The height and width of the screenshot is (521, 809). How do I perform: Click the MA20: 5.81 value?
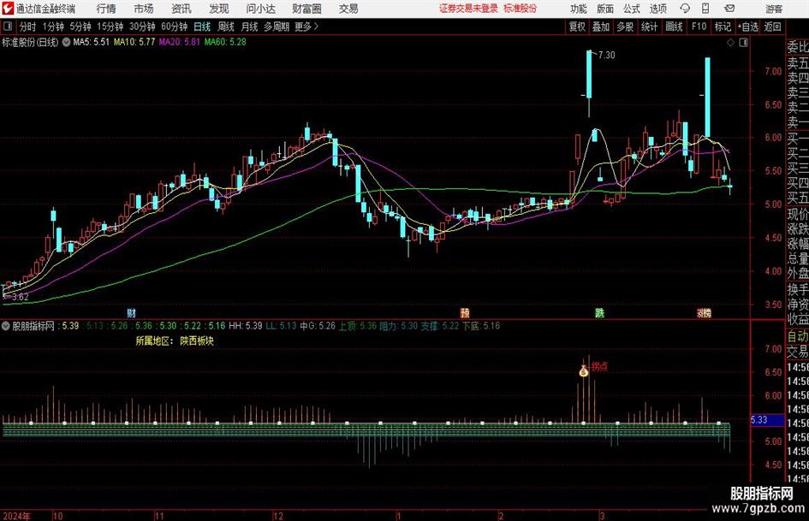(x=179, y=42)
